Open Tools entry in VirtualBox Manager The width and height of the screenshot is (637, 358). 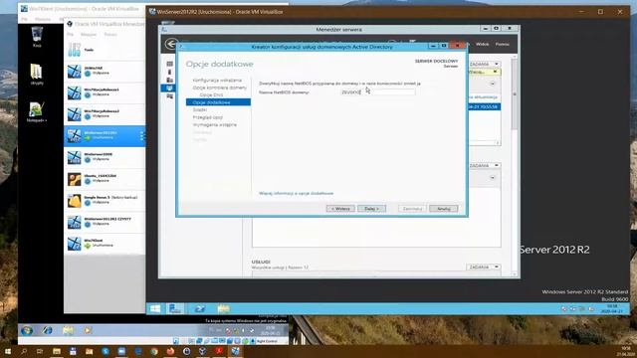(105, 50)
